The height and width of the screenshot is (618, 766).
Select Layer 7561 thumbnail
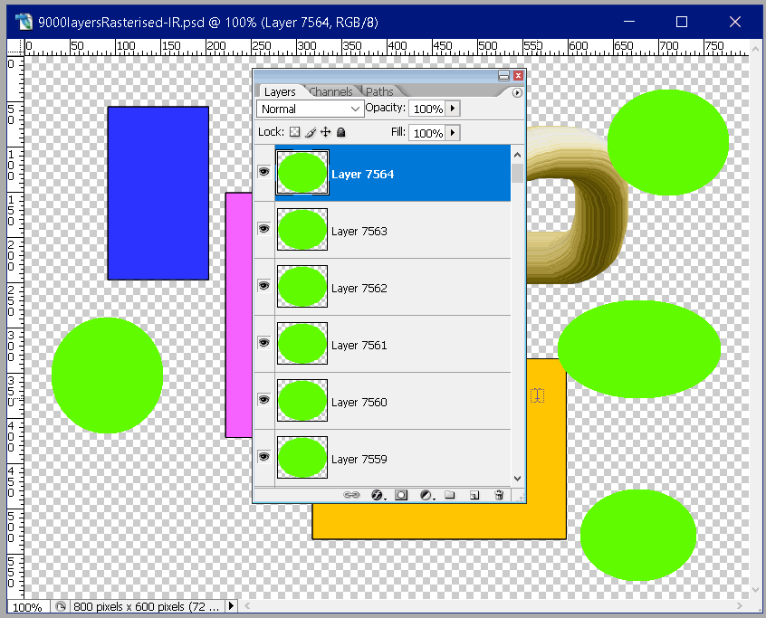coord(302,343)
